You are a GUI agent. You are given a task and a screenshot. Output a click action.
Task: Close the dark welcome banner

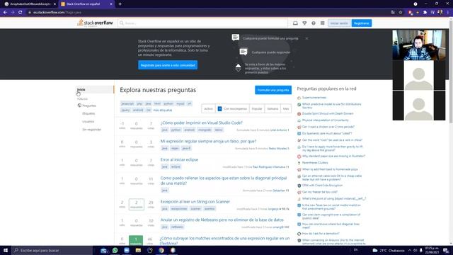tap(306, 38)
